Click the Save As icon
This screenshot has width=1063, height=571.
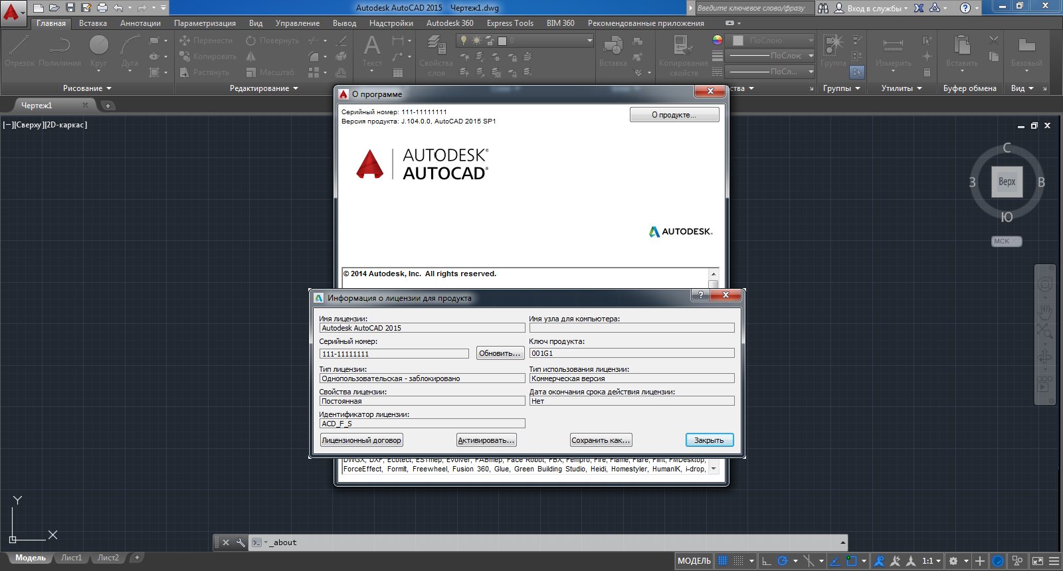pos(86,8)
